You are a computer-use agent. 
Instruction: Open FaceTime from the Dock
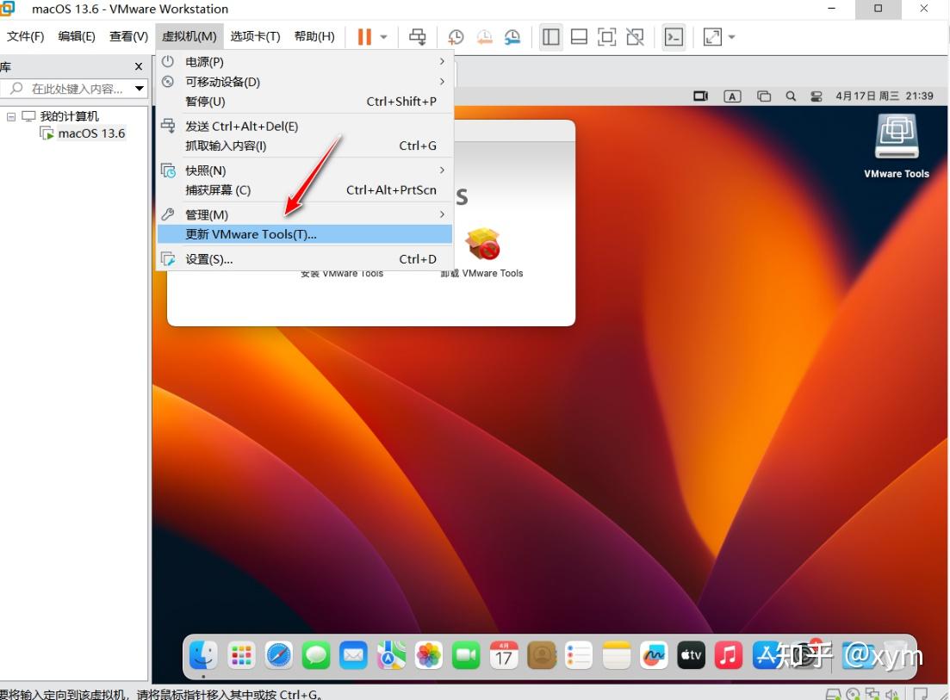pos(466,656)
